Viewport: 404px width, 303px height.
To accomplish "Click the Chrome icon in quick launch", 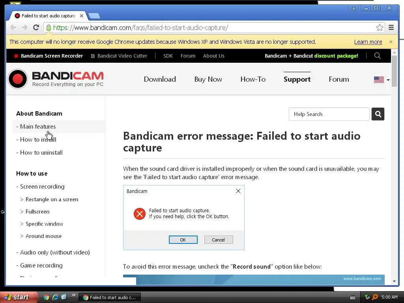I will 47,297.
